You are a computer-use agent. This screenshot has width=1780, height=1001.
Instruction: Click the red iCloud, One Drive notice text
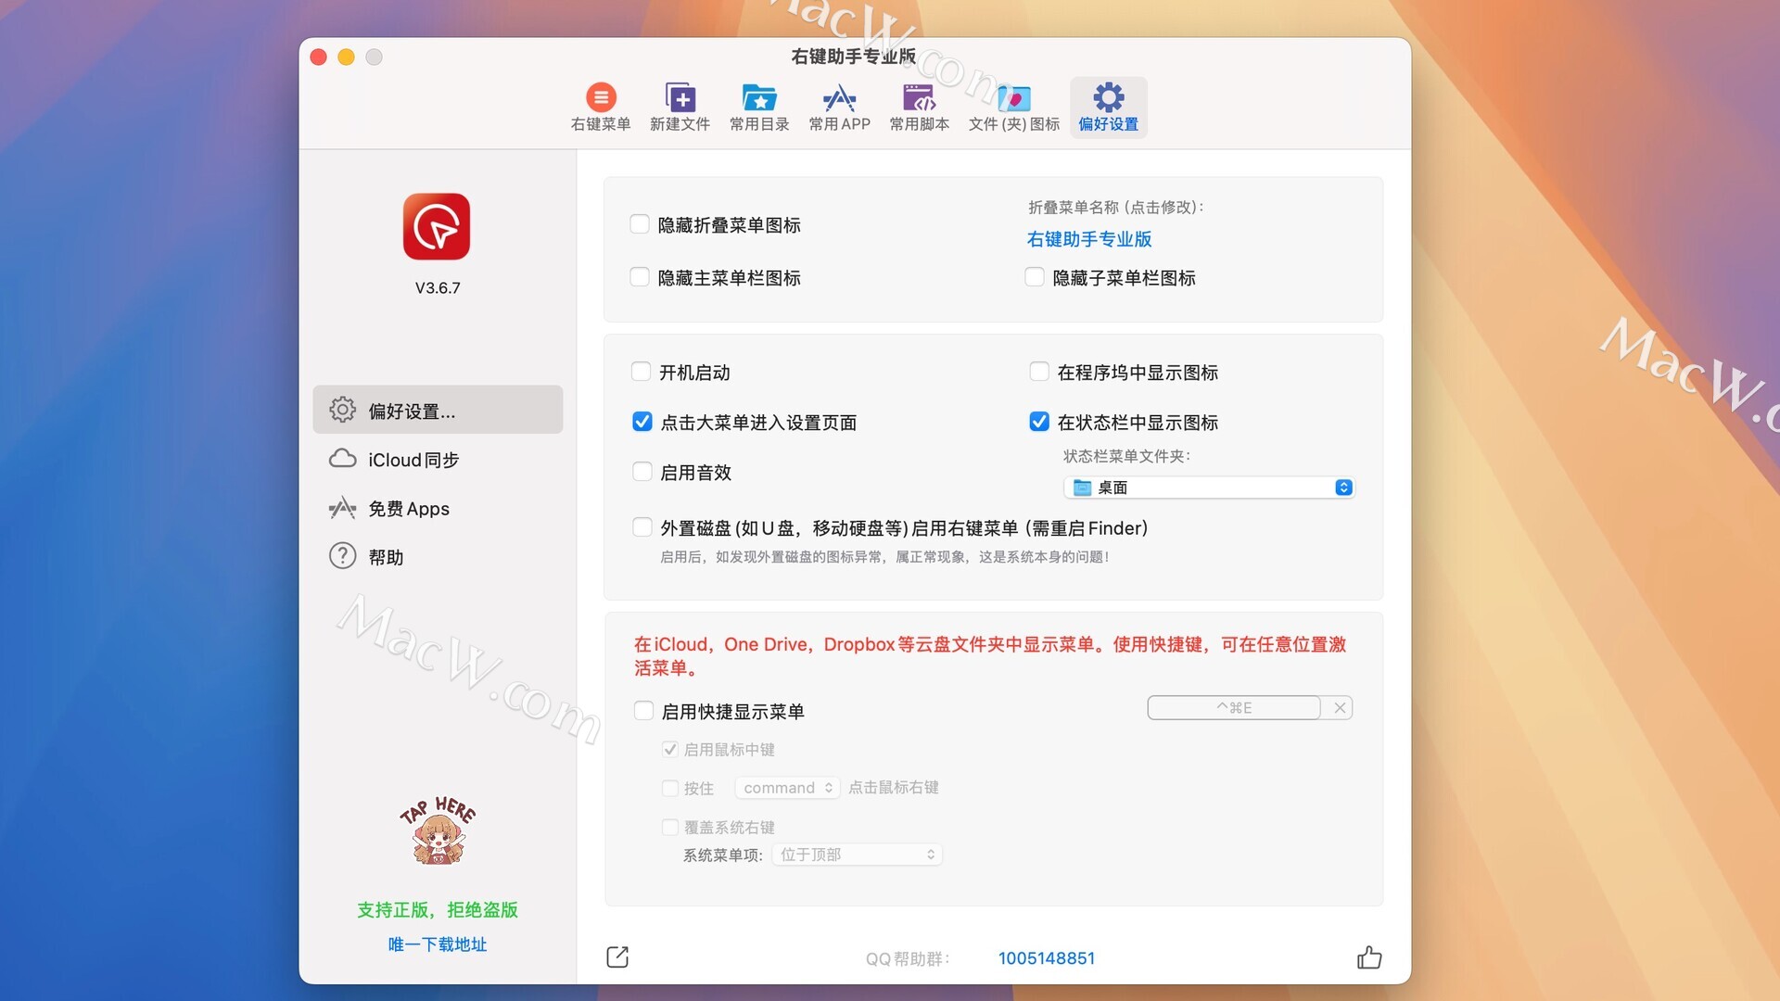[x=990, y=655]
